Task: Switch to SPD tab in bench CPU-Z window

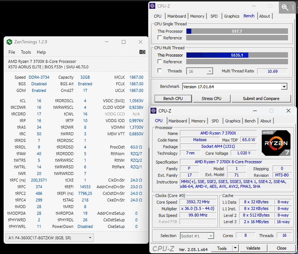Action: (x=214, y=16)
